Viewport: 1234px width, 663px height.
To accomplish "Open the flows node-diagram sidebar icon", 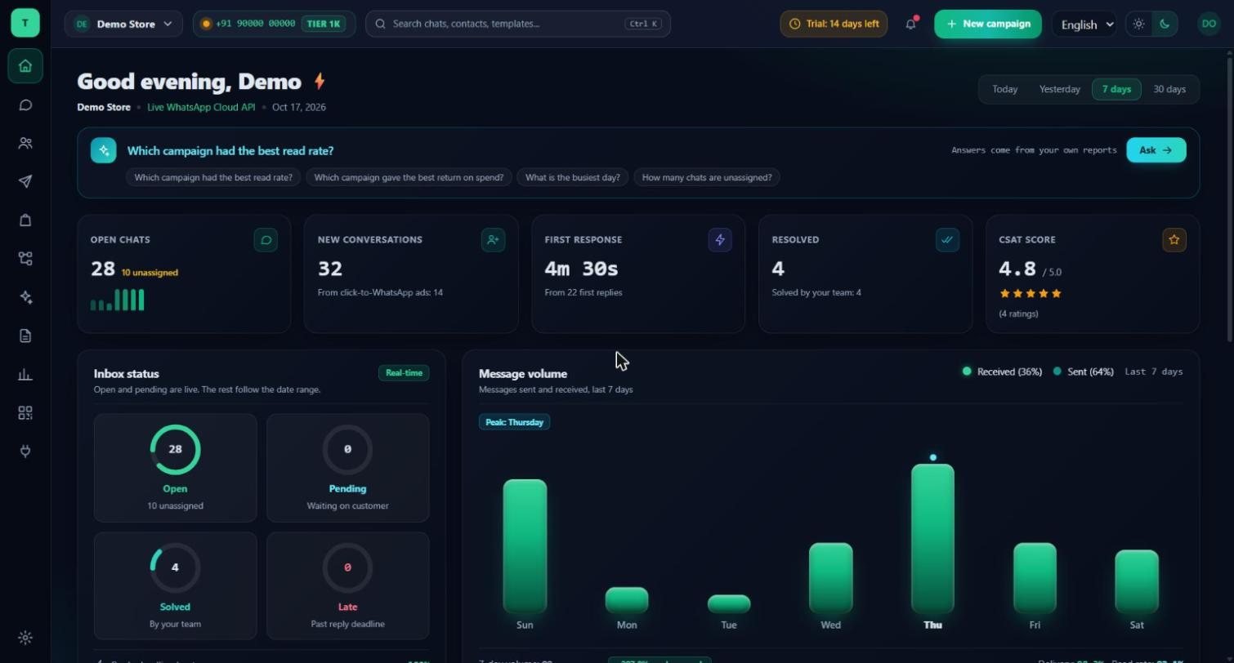I will coord(25,258).
